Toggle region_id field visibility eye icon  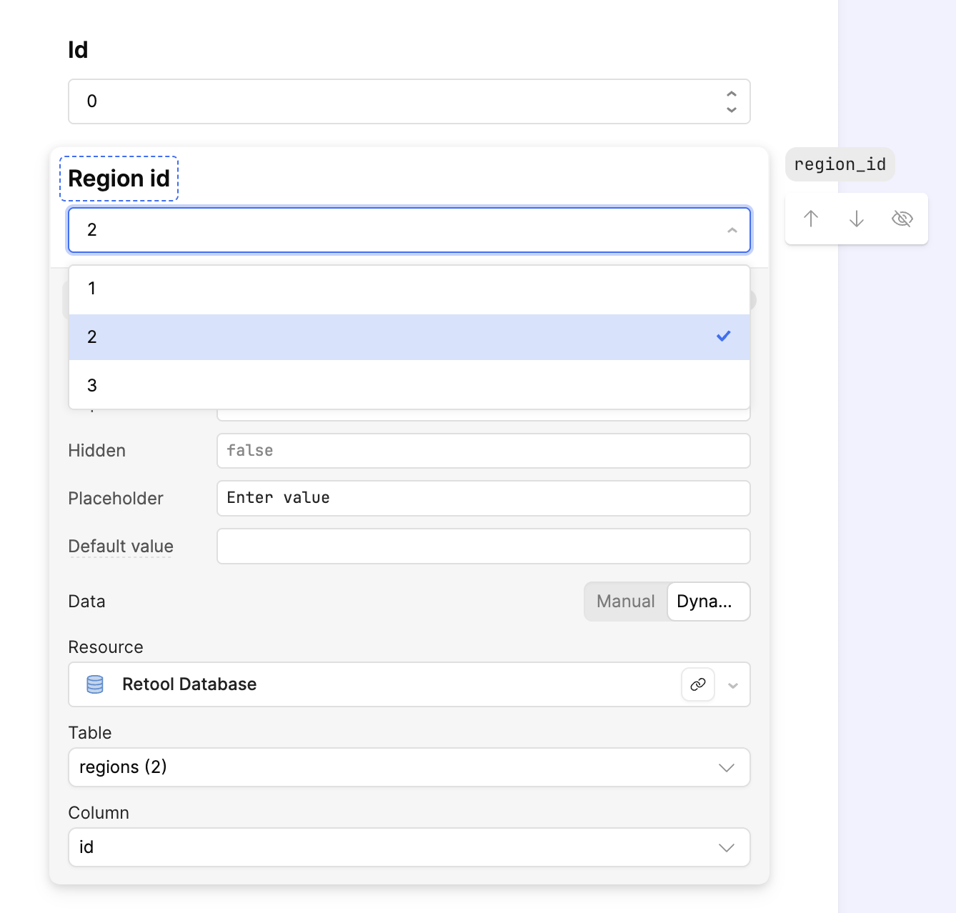pos(902,219)
